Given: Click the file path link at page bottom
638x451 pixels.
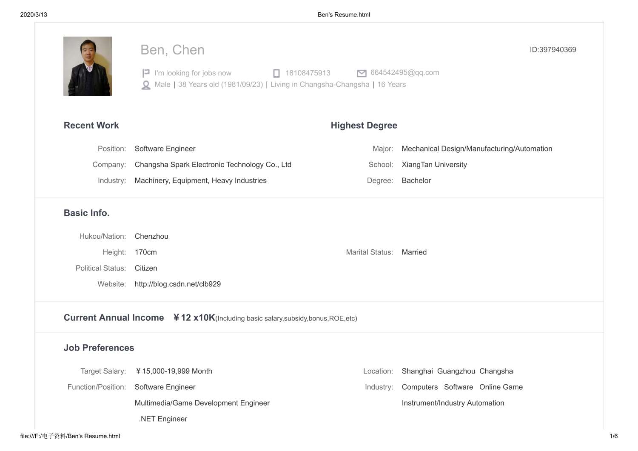Looking at the screenshot, I should pos(70,436).
